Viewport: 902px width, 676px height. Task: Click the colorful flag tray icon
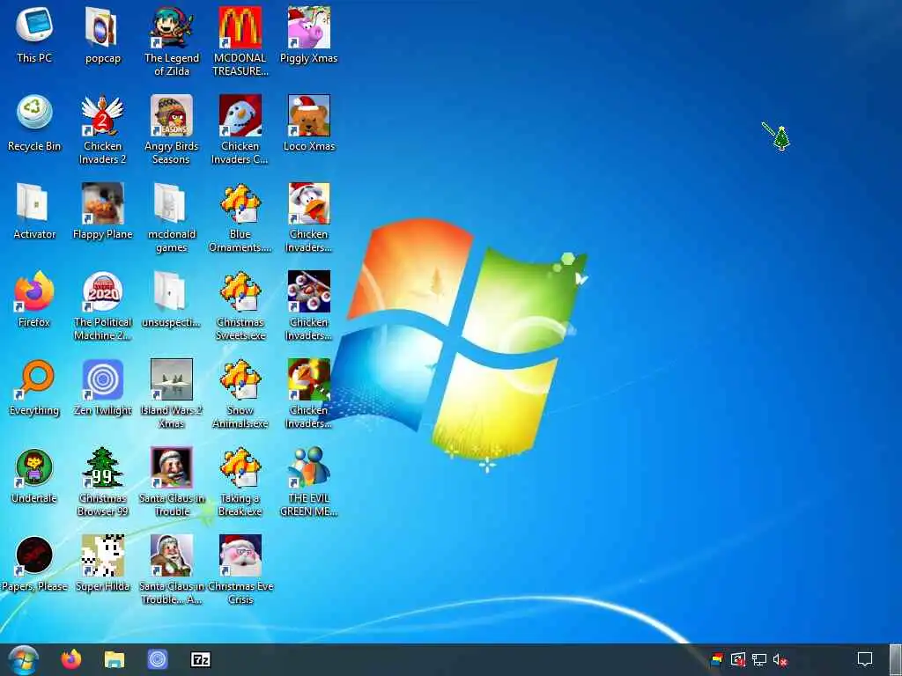click(x=717, y=660)
